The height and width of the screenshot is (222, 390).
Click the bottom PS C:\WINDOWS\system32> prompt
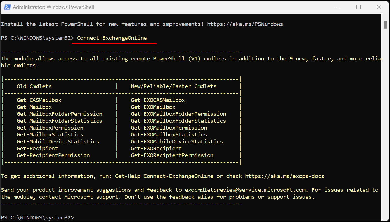click(37, 218)
